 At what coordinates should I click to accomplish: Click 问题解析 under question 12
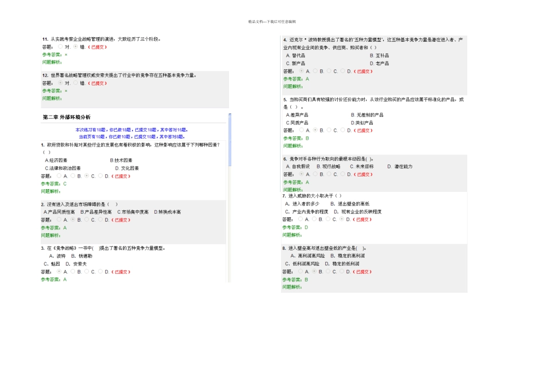52,98
